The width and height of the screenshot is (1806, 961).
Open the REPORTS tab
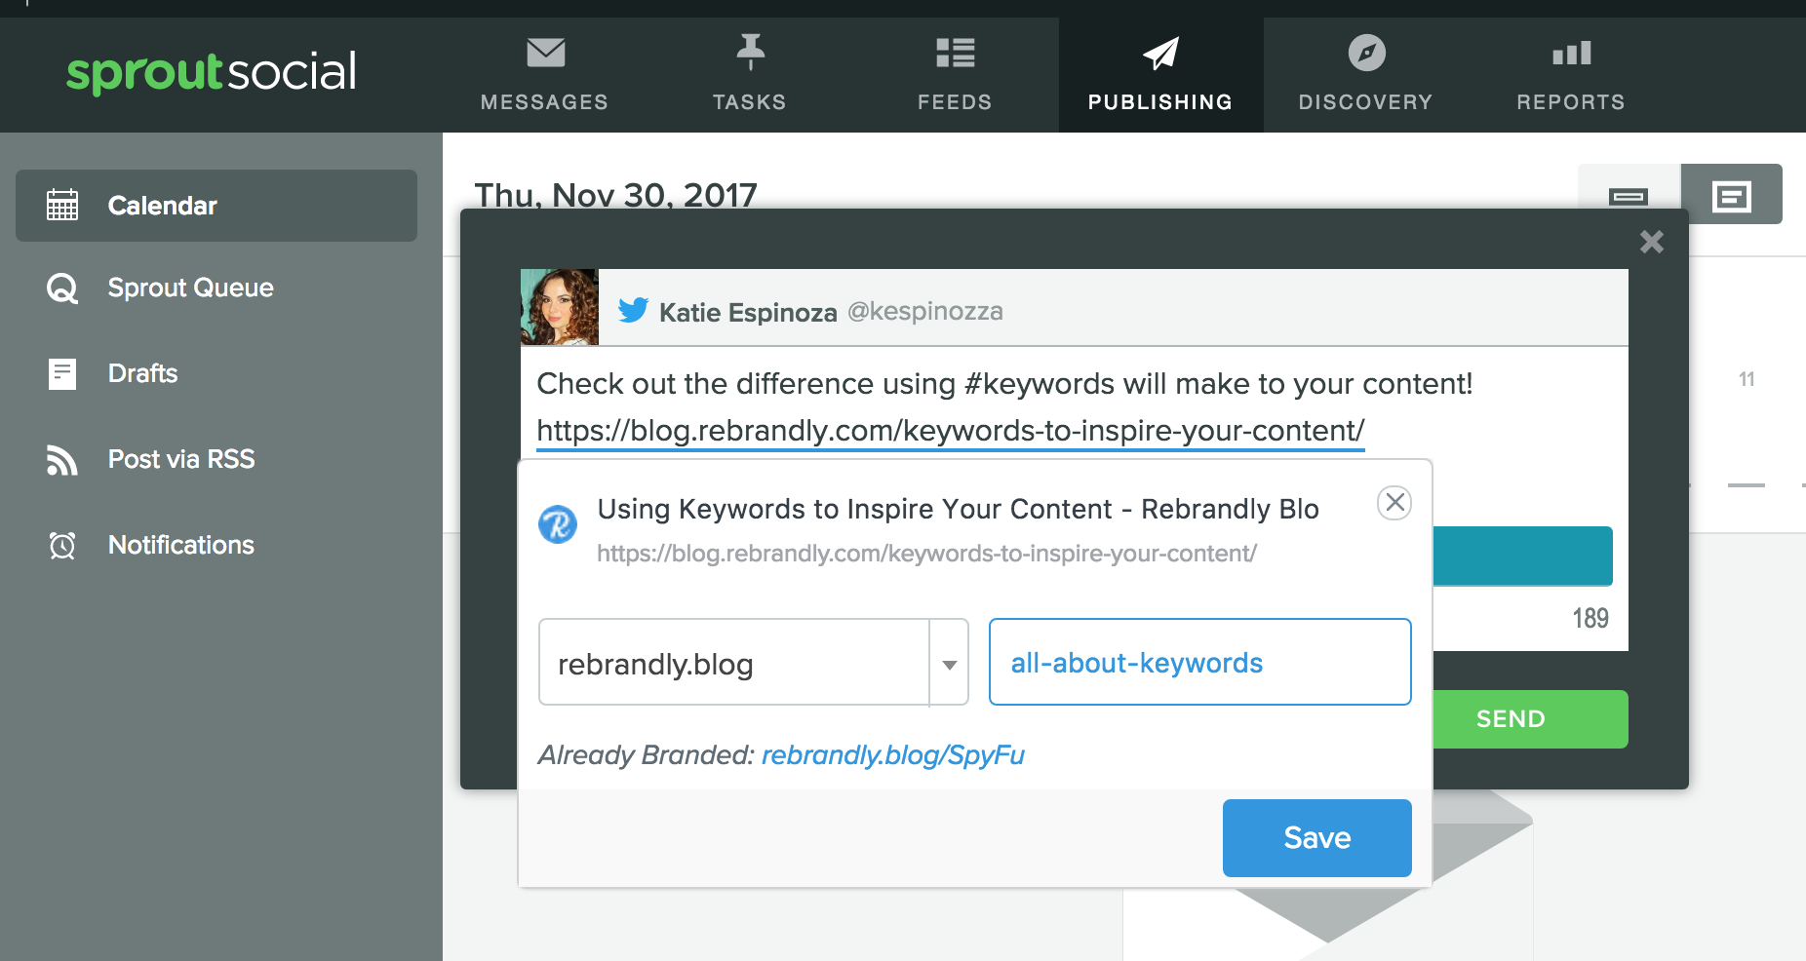(x=1571, y=76)
